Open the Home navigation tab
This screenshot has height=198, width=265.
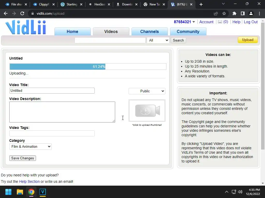pos(72,31)
